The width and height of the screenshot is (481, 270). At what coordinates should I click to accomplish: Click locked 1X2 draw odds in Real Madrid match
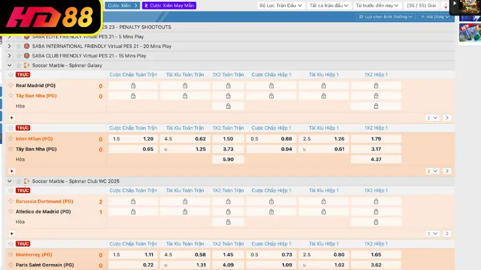tap(228, 106)
